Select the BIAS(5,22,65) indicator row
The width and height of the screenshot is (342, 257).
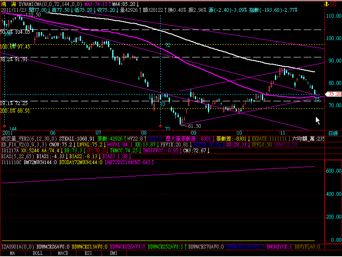[x=16, y=156]
